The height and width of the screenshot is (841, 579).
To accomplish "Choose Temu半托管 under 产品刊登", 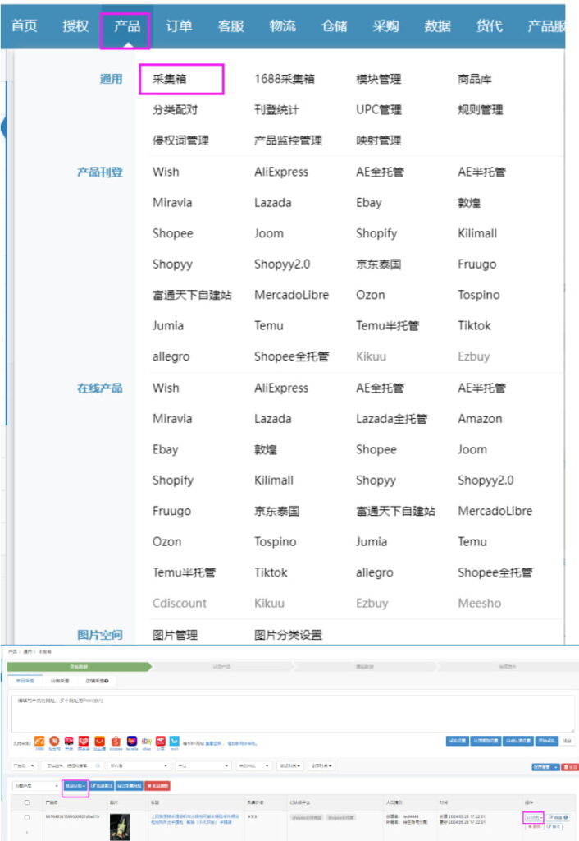I will coord(388,325).
